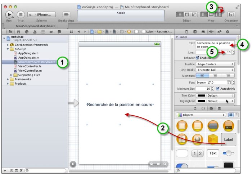Switch library to icon grid view
Image resolution: width=252 pixels, height=174 pixels.
231,115
